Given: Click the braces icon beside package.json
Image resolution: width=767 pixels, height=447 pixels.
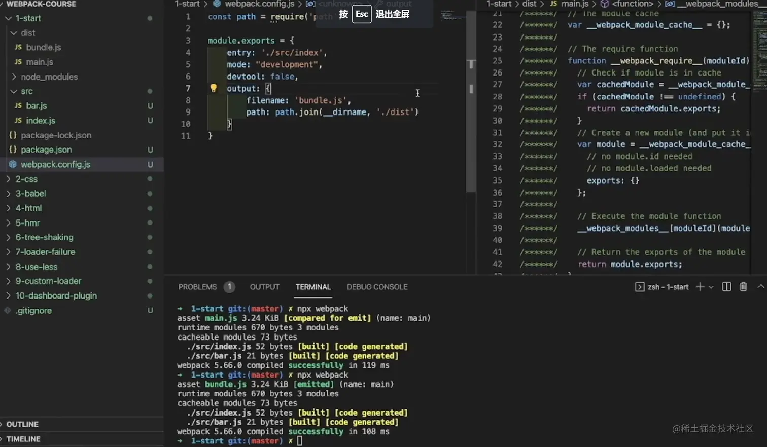Looking at the screenshot, I should [x=13, y=150].
